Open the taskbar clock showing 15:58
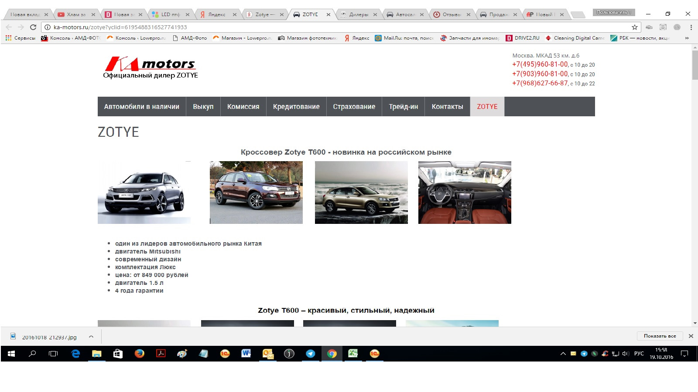The height and width of the screenshot is (392, 698). click(661, 354)
